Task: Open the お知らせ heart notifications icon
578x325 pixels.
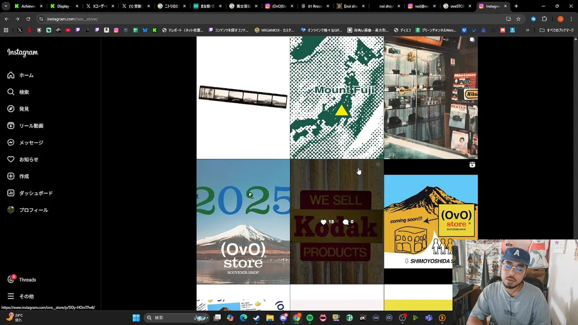Action: tap(11, 159)
